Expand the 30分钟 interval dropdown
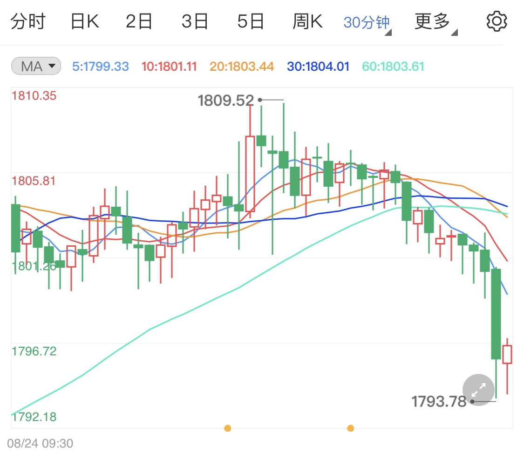 tap(367, 20)
